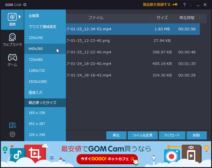
Task: Select the screen capture mode icon
Action: pyautogui.click(x=12, y=17)
